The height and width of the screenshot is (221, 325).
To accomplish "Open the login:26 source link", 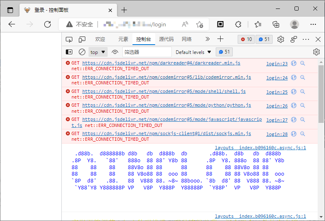I will (x=277, y=106).
